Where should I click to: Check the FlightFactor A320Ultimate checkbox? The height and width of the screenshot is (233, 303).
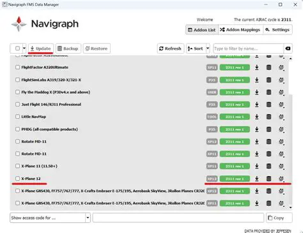tap(17, 67)
